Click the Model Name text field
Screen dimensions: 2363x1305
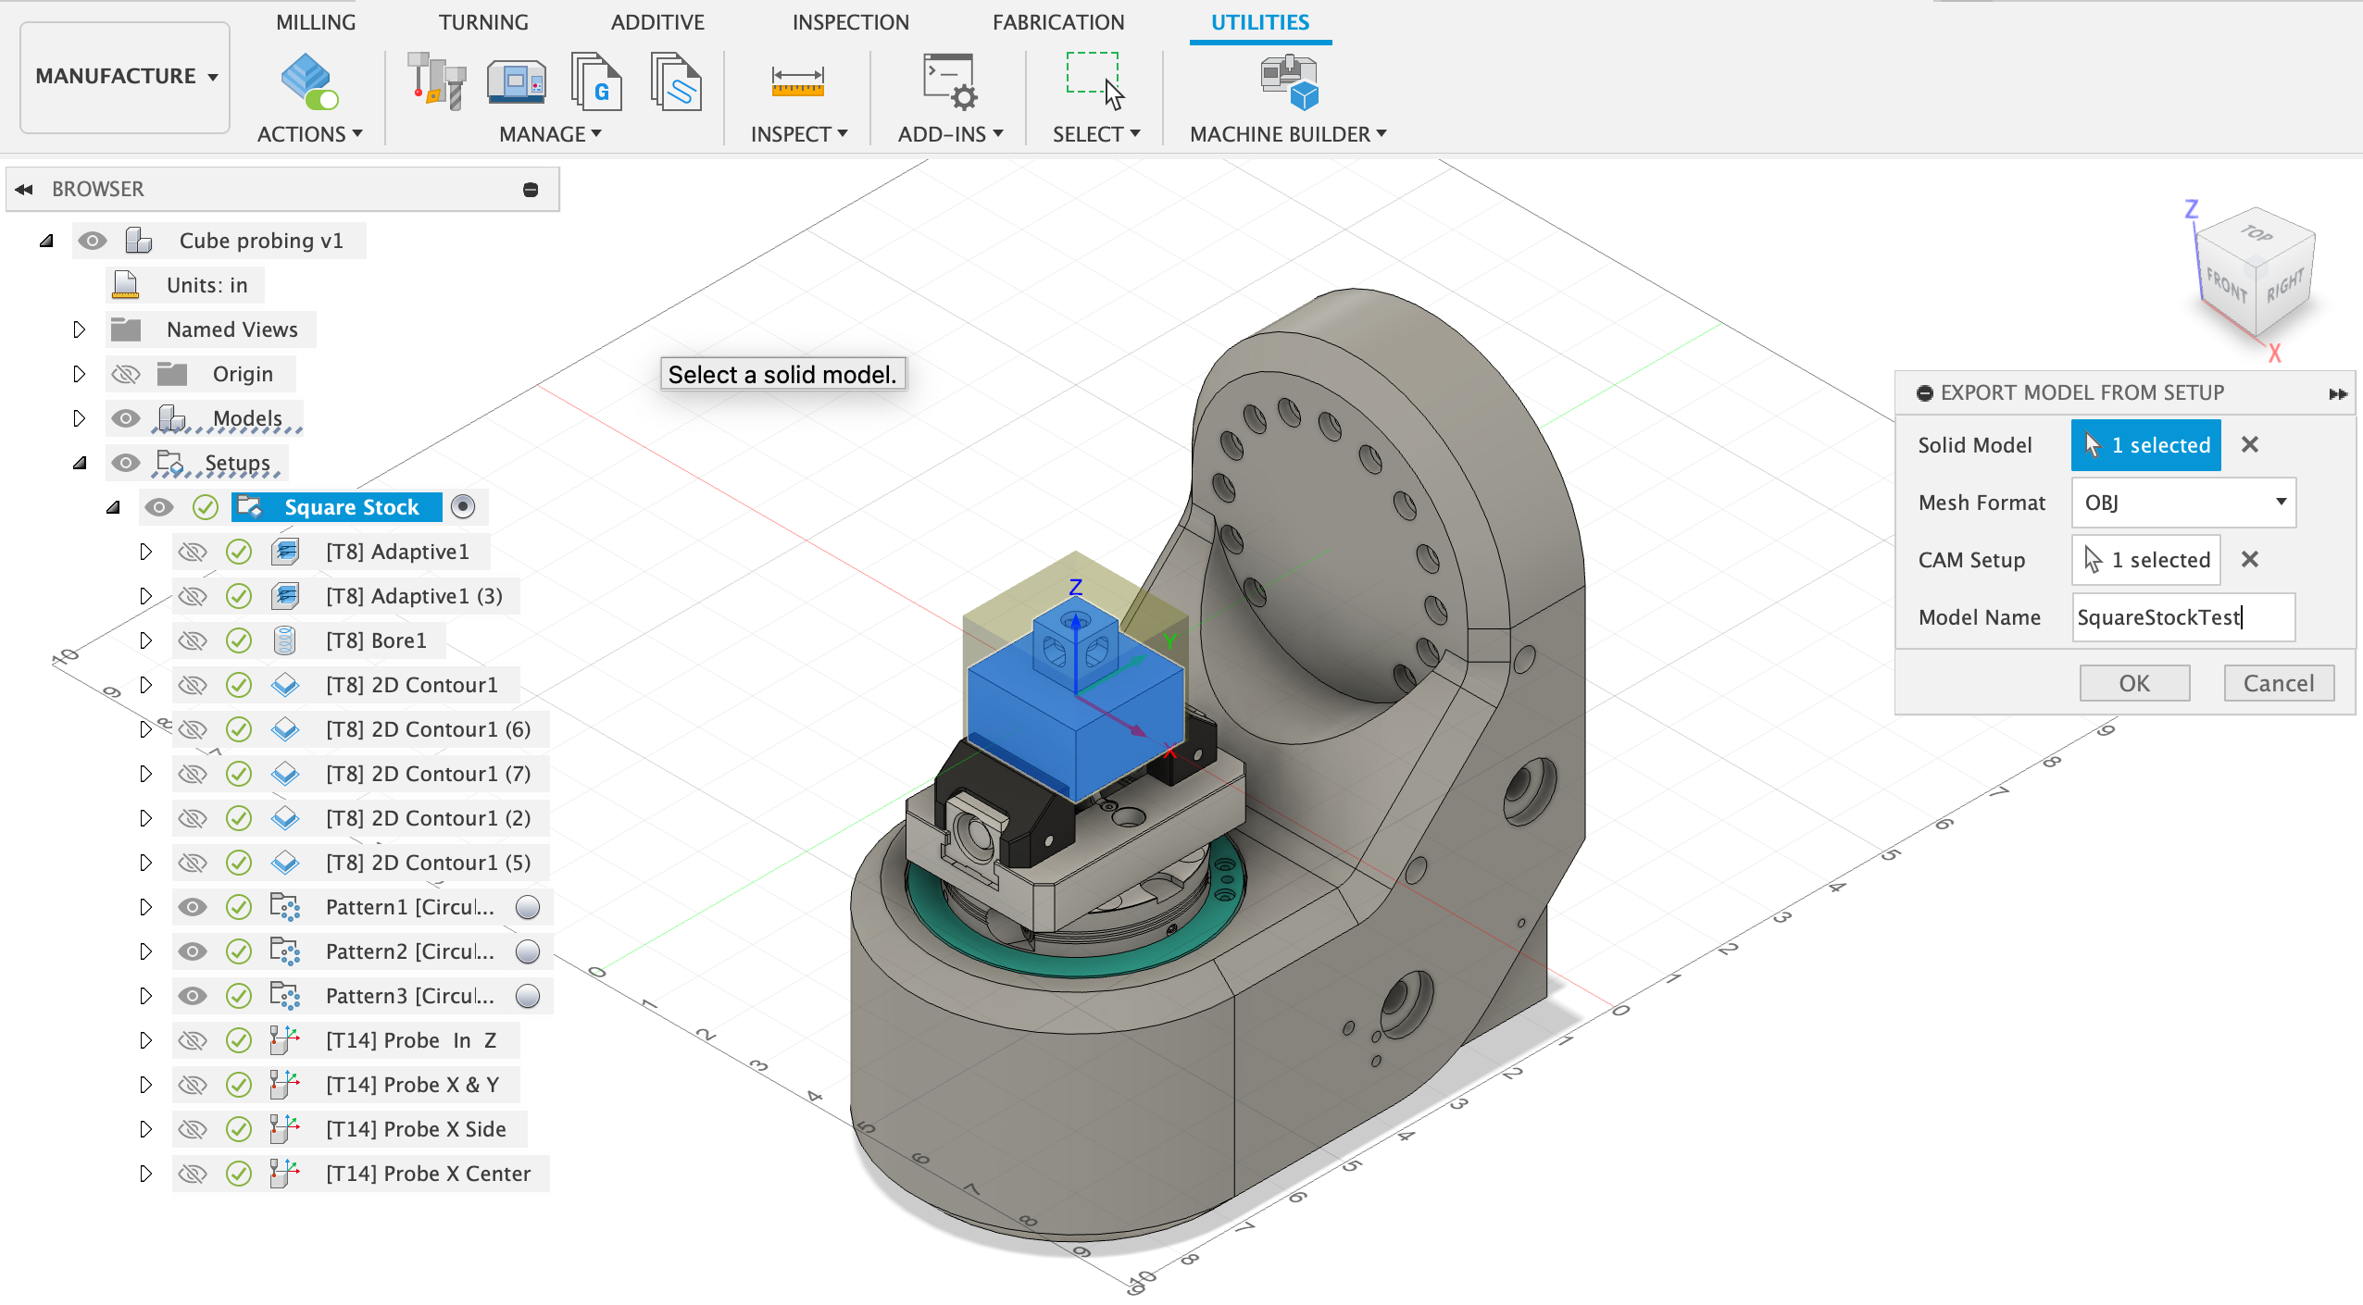tap(2182, 617)
